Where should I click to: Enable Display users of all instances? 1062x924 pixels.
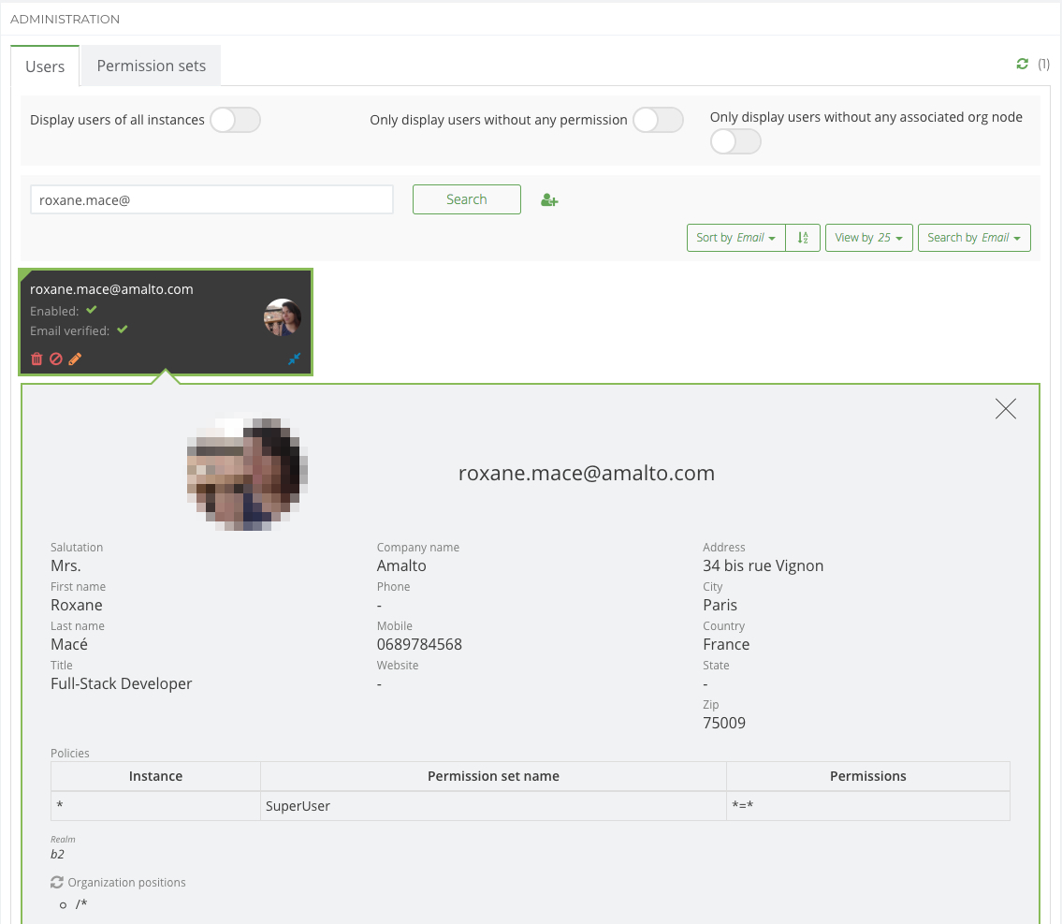click(x=235, y=120)
